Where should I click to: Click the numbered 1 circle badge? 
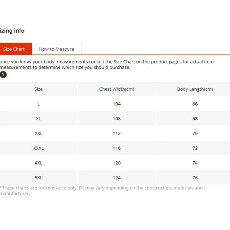[x=3, y=74]
